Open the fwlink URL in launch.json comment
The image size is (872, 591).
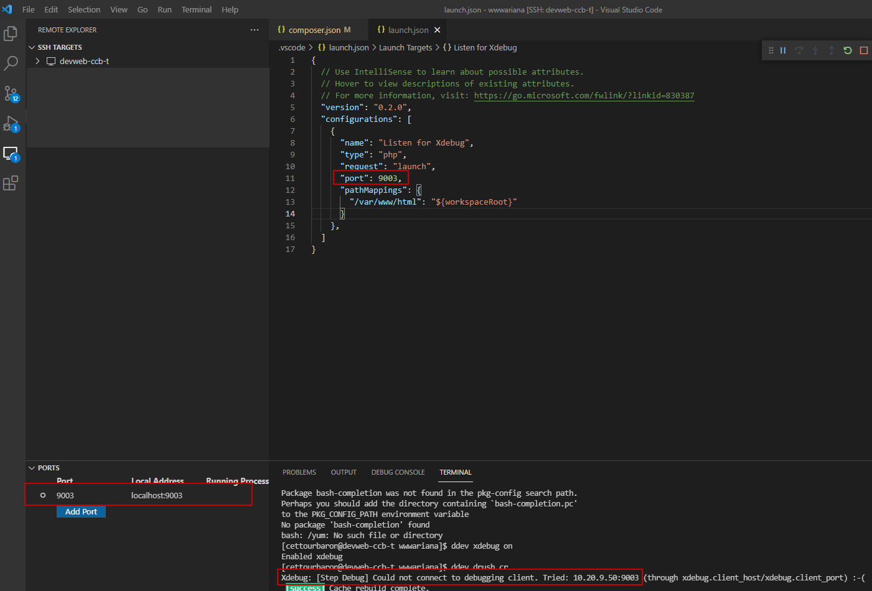(x=584, y=95)
